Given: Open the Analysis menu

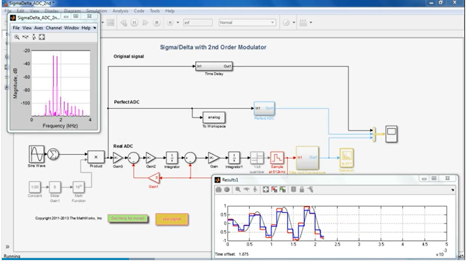Looking at the screenshot, I should 120,11.
